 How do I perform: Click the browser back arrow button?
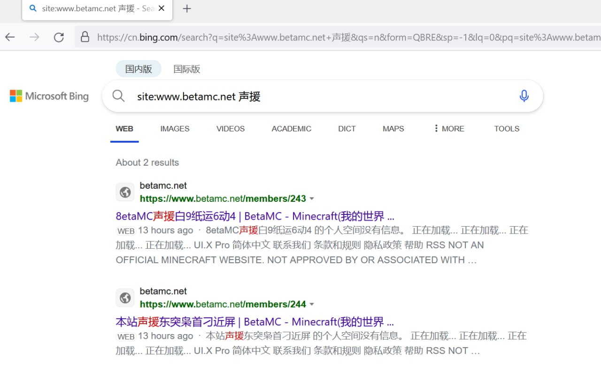tap(10, 38)
